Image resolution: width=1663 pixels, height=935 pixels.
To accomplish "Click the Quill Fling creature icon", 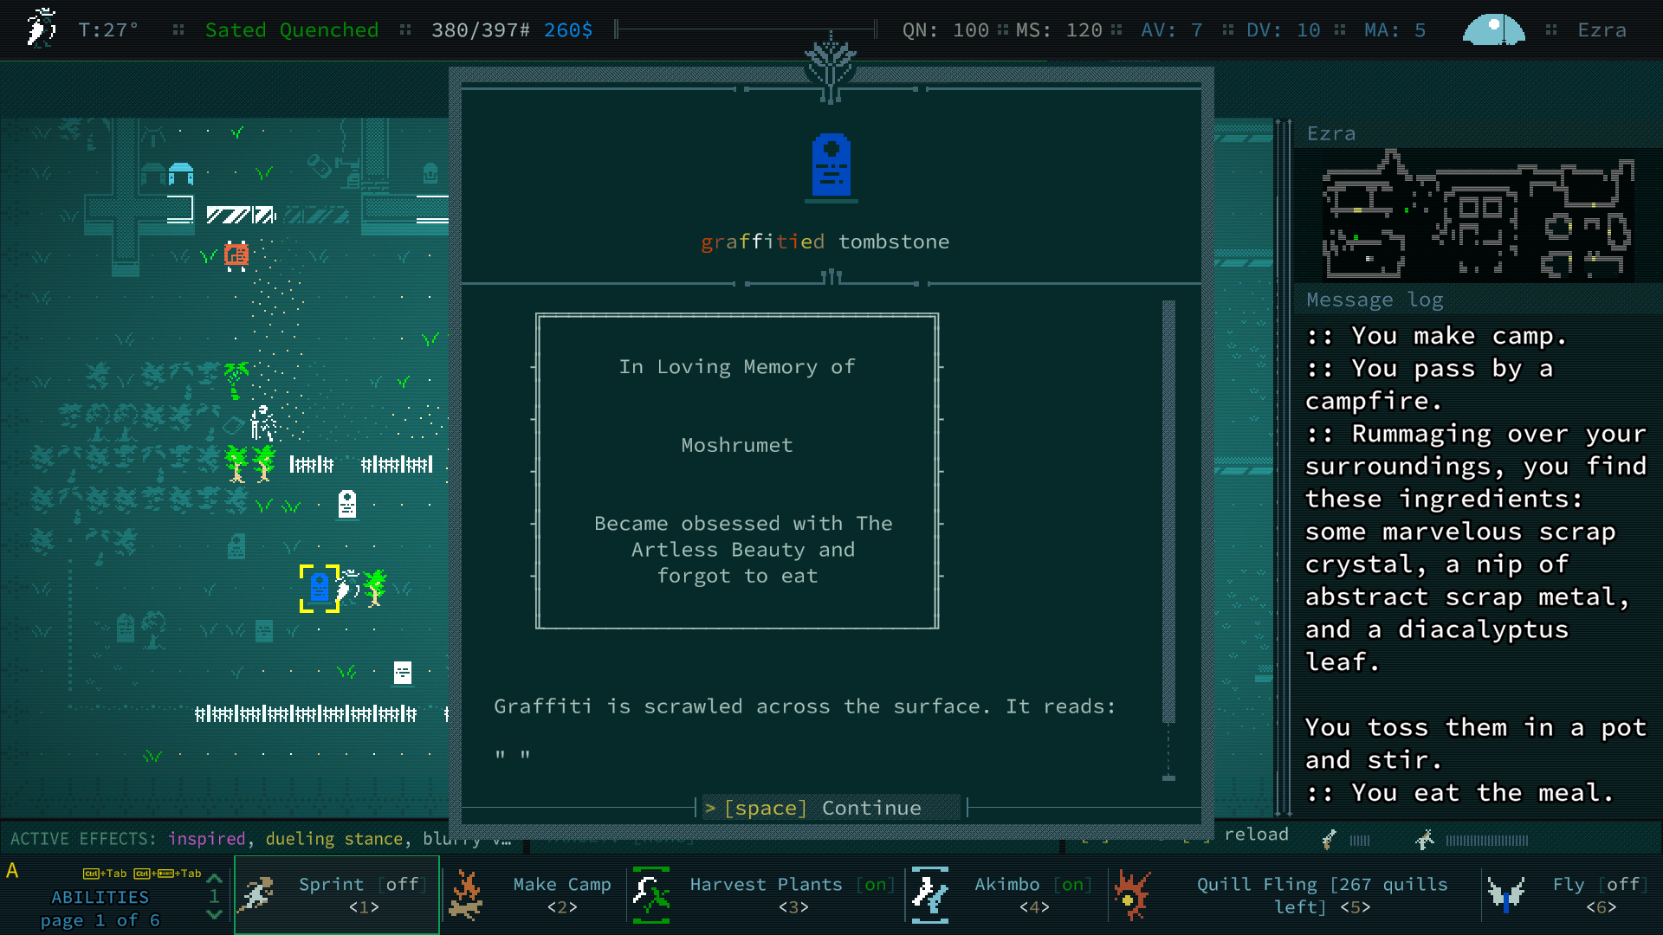I will coord(1132,895).
